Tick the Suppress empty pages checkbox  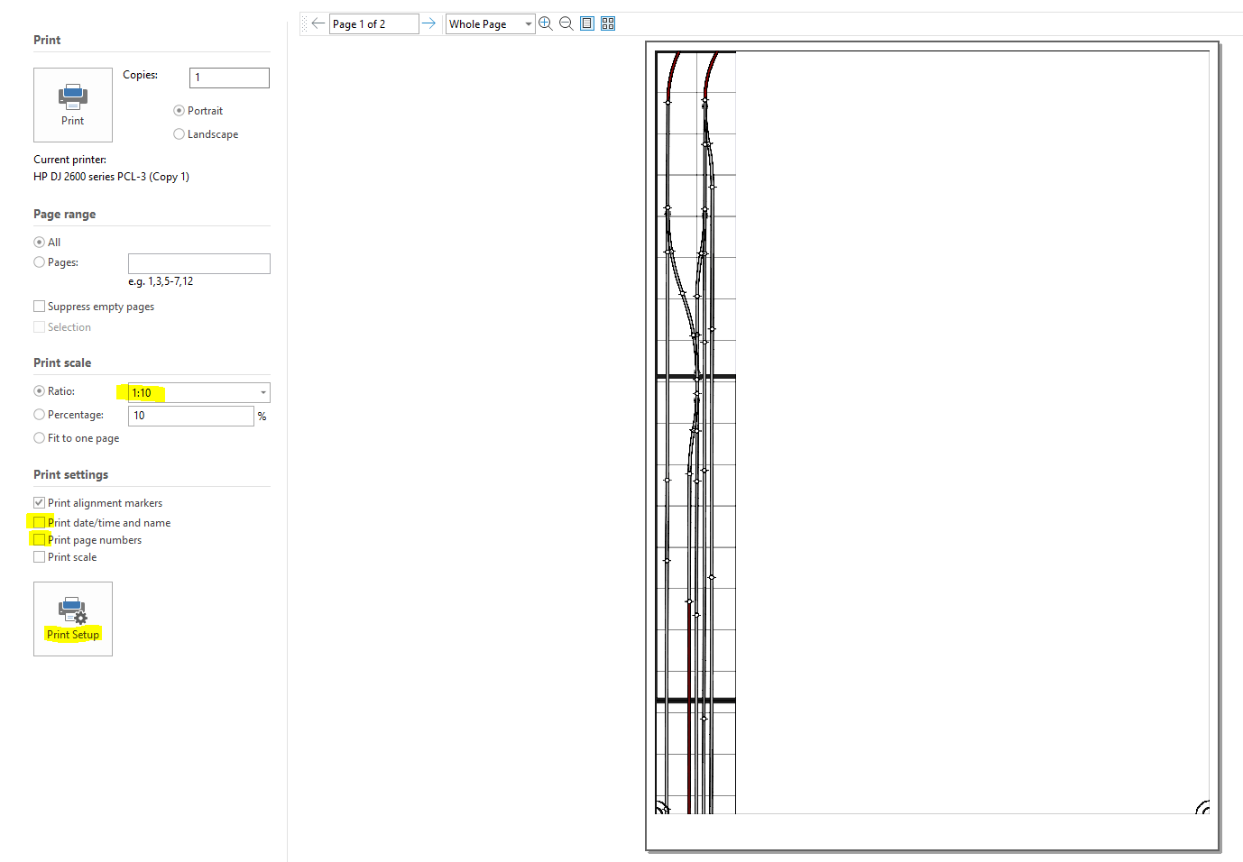[x=40, y=307]
